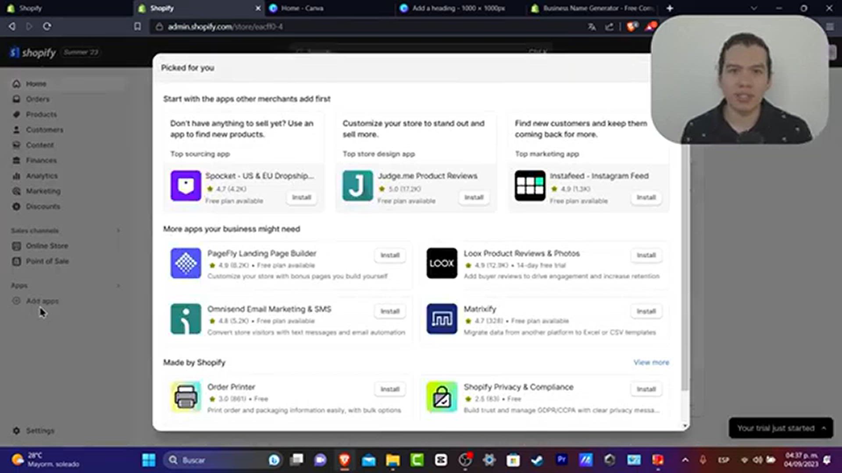Open the weather widget on taskbar
Viewport: 842px width, 473px height.
pos(46,459)
